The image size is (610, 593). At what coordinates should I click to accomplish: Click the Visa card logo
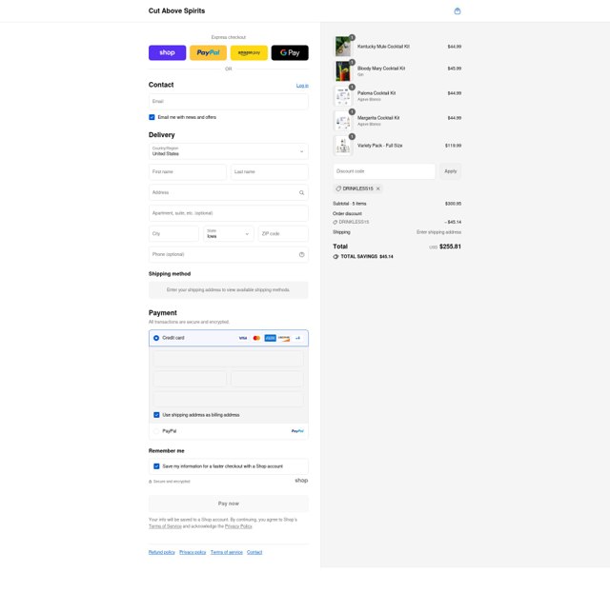point(243,338)
